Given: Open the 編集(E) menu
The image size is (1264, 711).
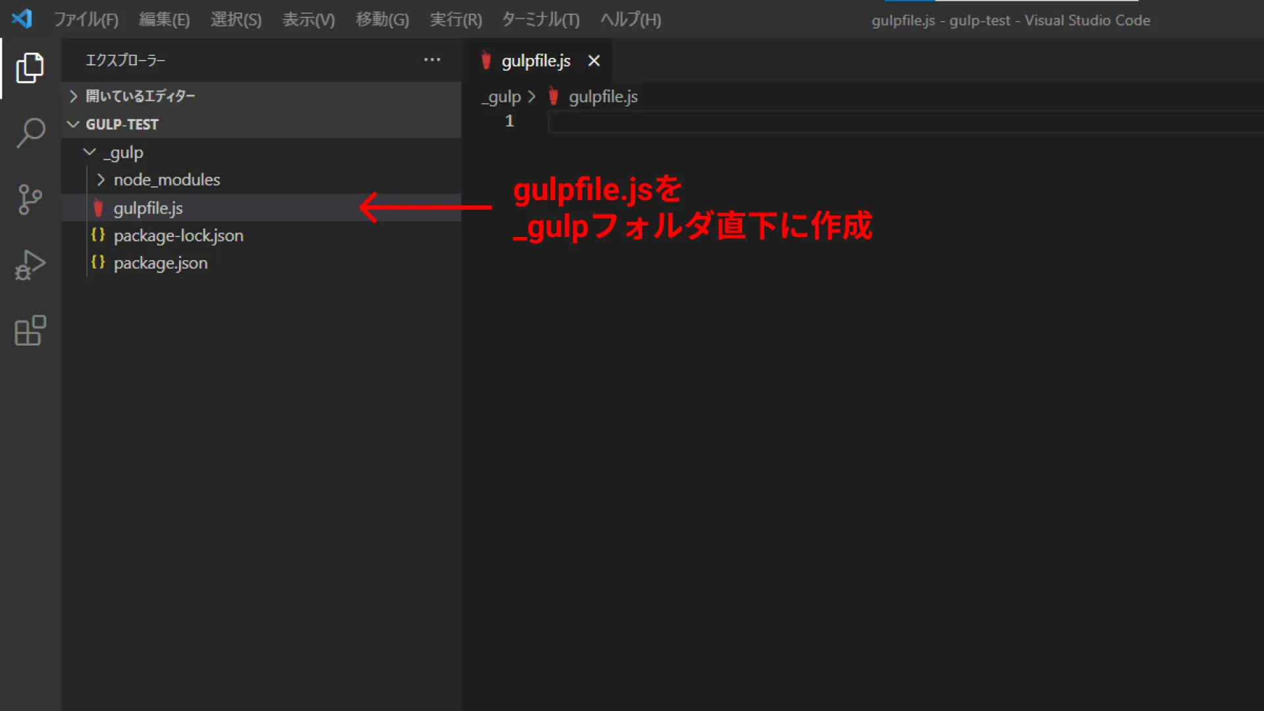Looking at the screenshot, I should [165, 20].
